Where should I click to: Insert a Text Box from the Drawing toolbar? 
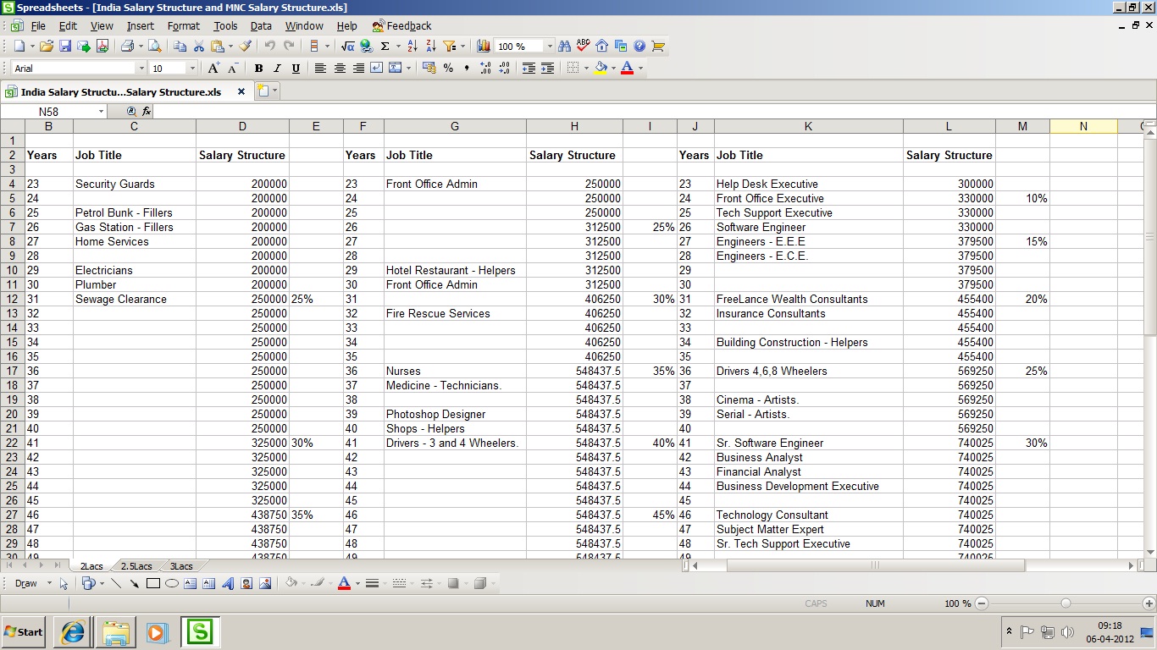pyautogui.click(x=190, y=583)
